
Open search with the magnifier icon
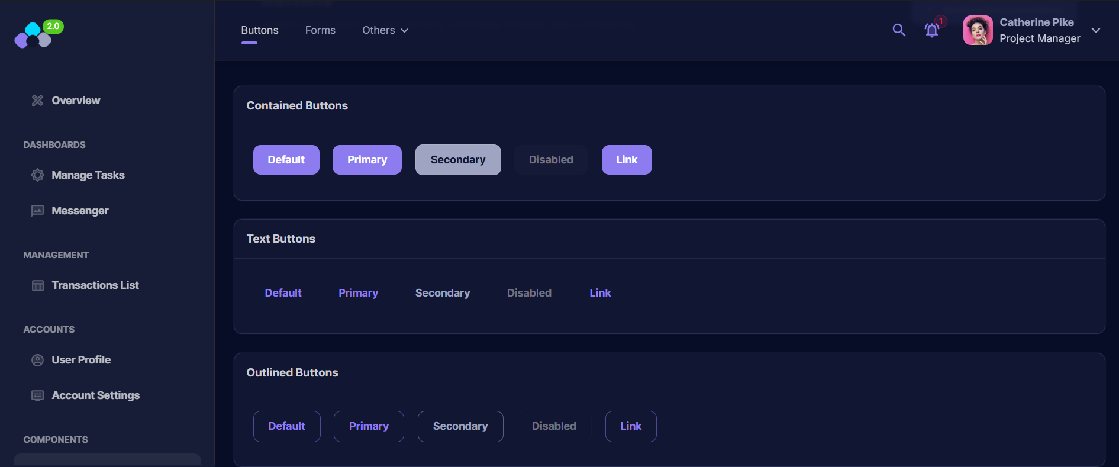click(x=899, y=30)
